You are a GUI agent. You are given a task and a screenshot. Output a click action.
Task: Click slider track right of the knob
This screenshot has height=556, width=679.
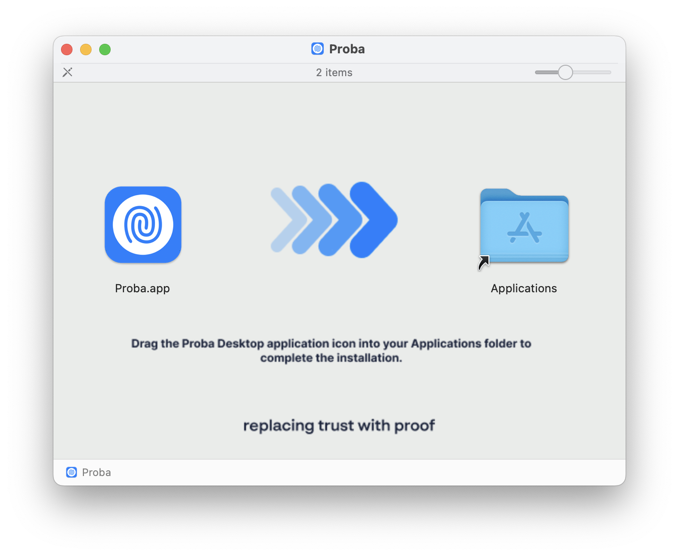592,72
